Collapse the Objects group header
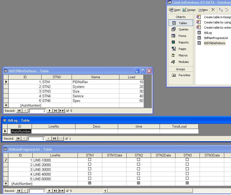This screenshot has height=195, width=231. tap(181, 17)
